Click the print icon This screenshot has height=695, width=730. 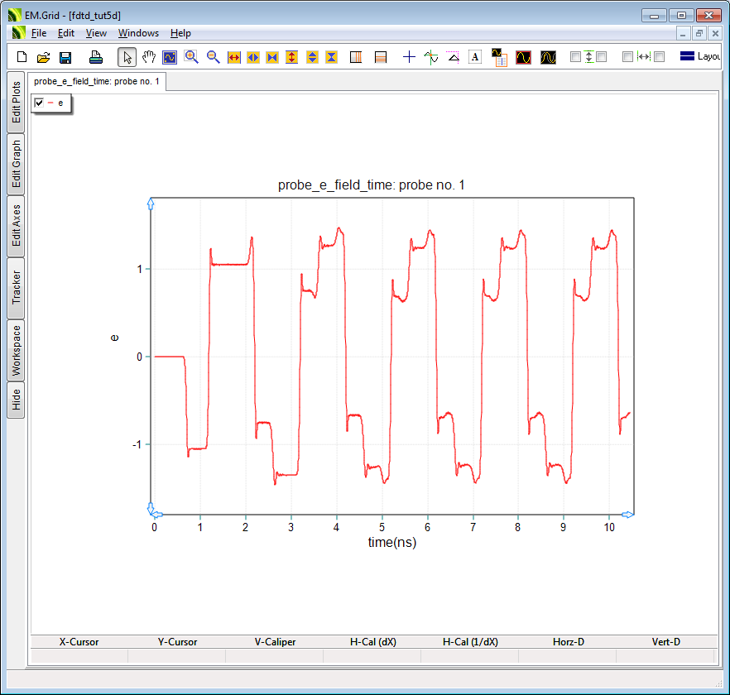coord(96,57)
